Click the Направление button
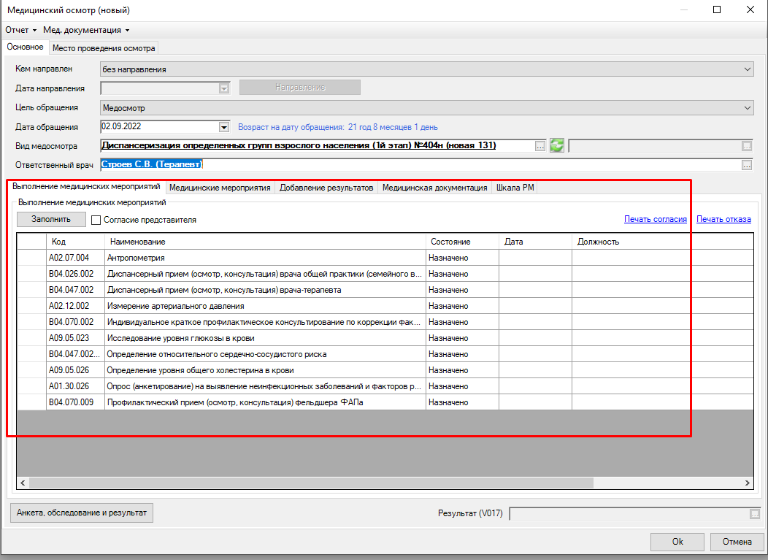This screenshot has width=768, height=560. coord(300,87)
